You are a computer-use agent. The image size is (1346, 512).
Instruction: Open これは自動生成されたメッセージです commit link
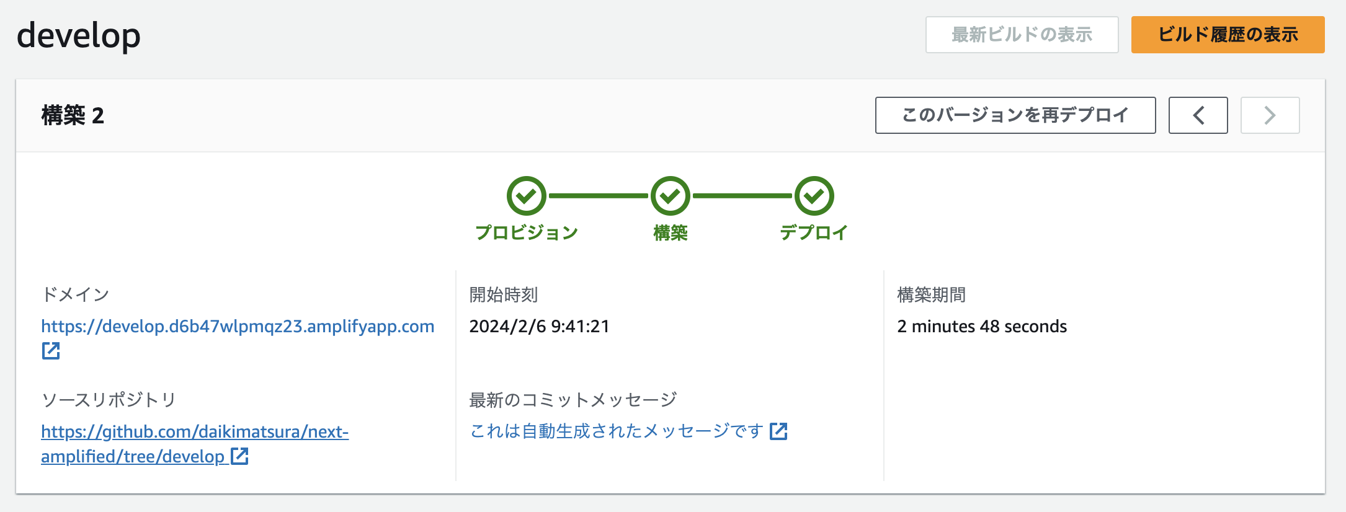point(617,431)
